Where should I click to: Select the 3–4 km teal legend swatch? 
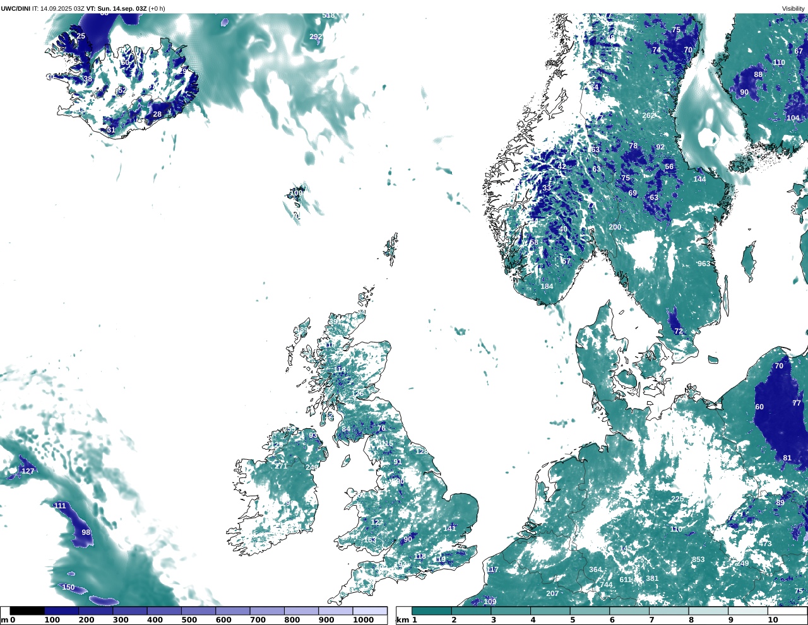511,610
